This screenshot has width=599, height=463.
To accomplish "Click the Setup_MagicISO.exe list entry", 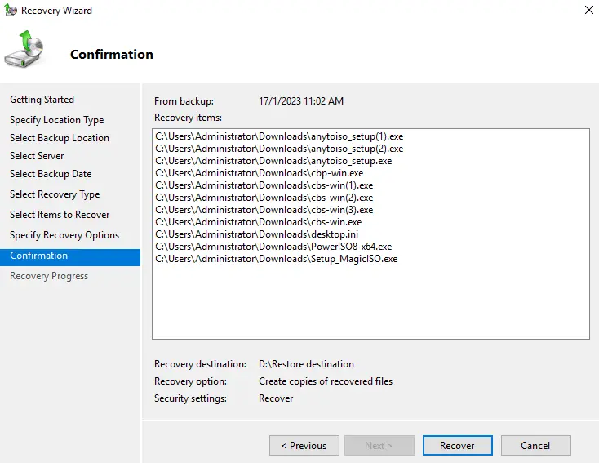I will coord(276,259).
